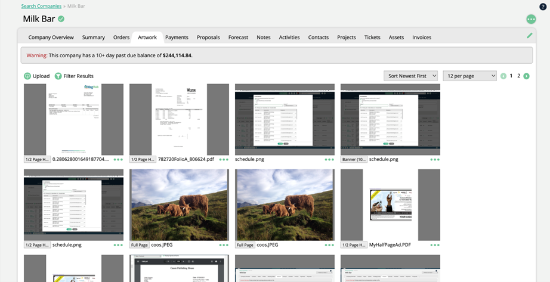Open the green company actions ellipsis menu
The height and width of the screenshot is (282, 550).
pos(531,19)
